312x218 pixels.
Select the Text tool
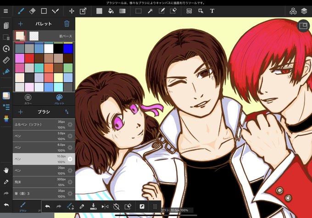point(212,11)
